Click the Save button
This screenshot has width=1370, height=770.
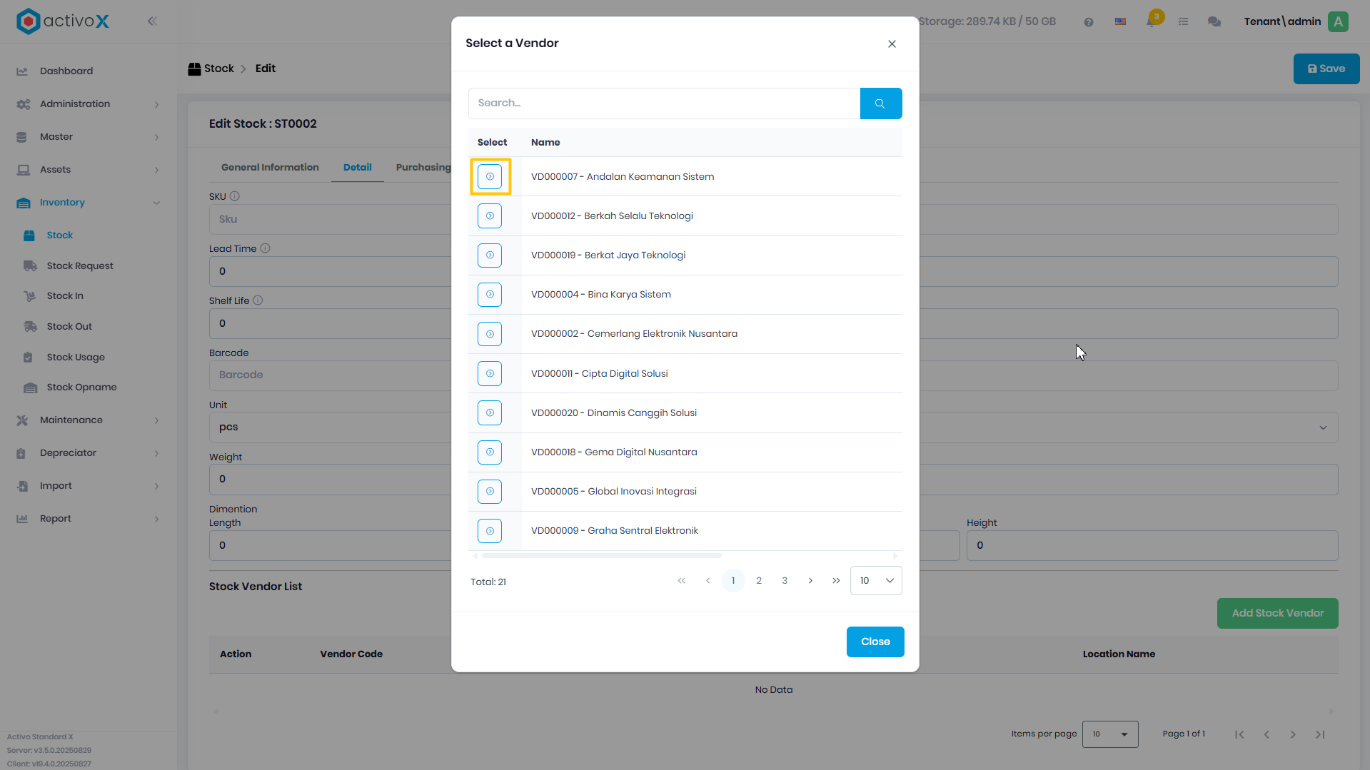(x=1326, y=69)
